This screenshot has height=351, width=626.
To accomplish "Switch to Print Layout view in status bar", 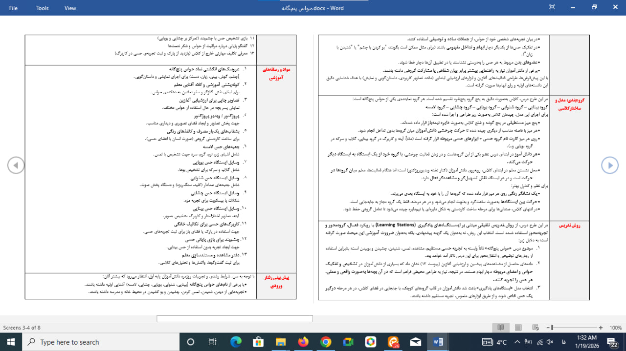I will [518, 328].
